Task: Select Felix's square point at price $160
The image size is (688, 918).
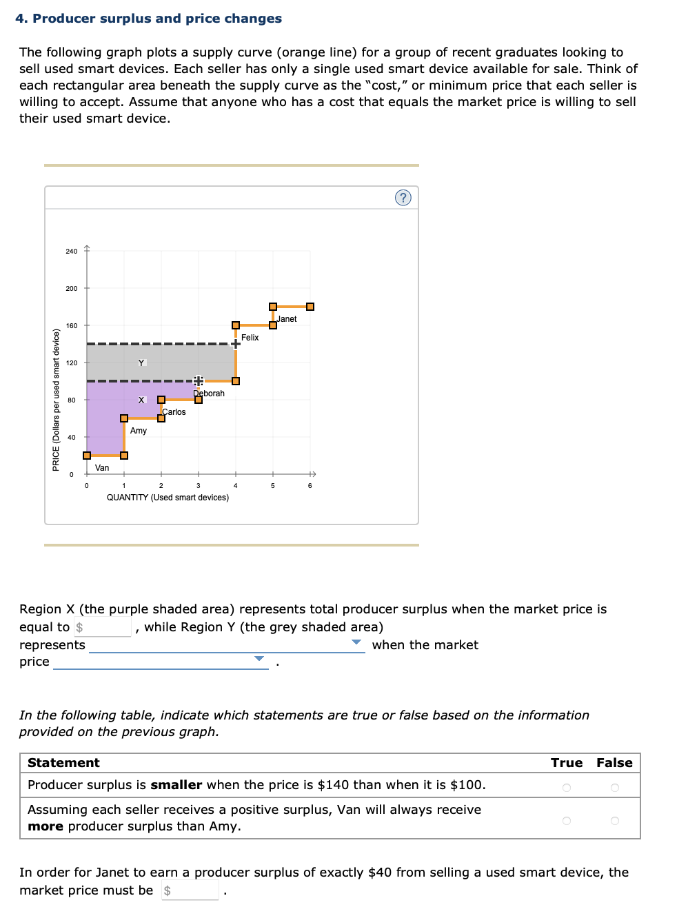Action: (x=236, y=325)
